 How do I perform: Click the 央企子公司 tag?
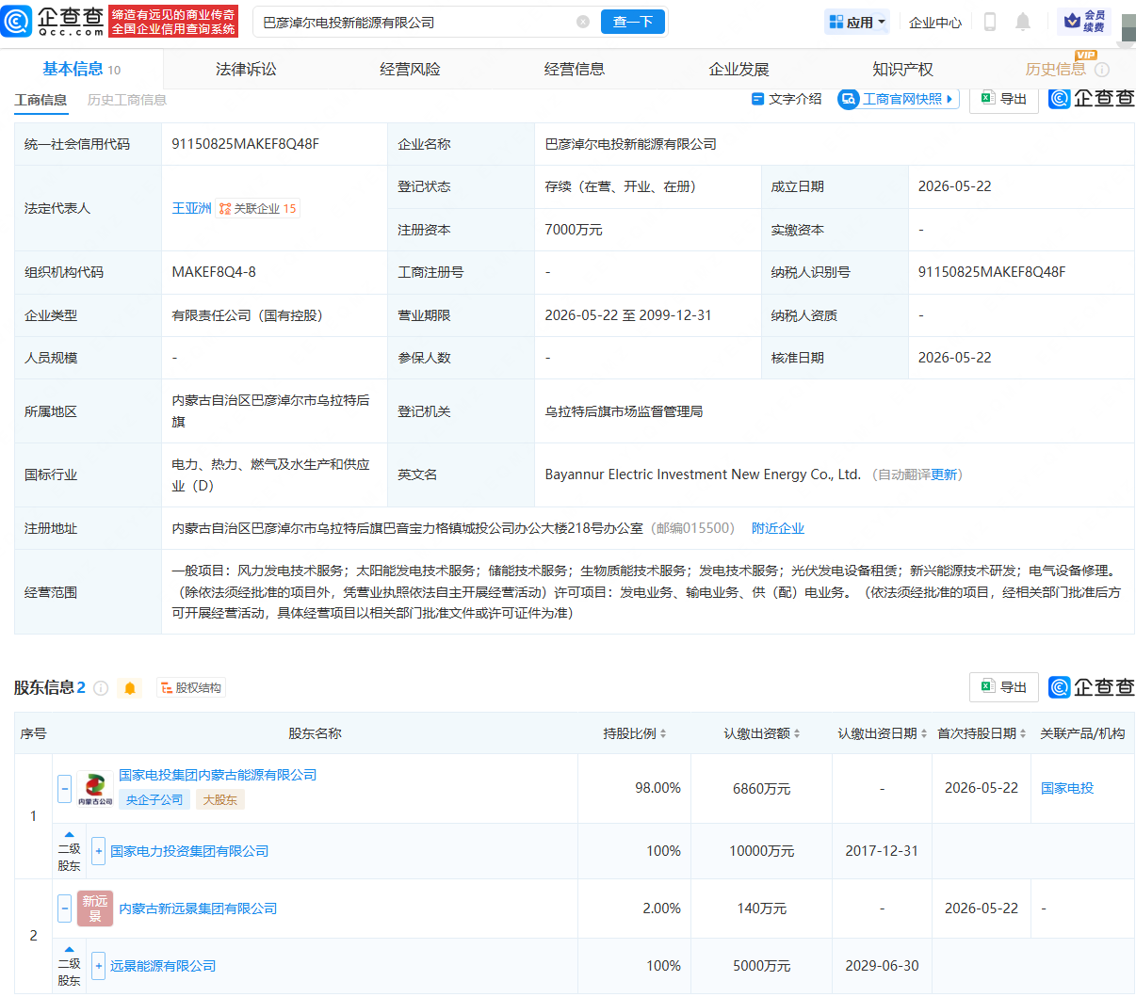[154, 799]
